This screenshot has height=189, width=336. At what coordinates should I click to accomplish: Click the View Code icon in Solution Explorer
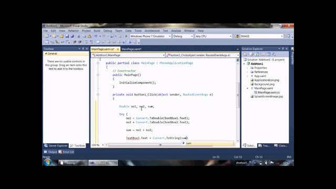(x=264, y=54)
